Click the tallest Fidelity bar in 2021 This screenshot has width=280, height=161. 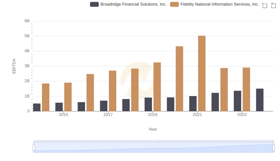202,73
